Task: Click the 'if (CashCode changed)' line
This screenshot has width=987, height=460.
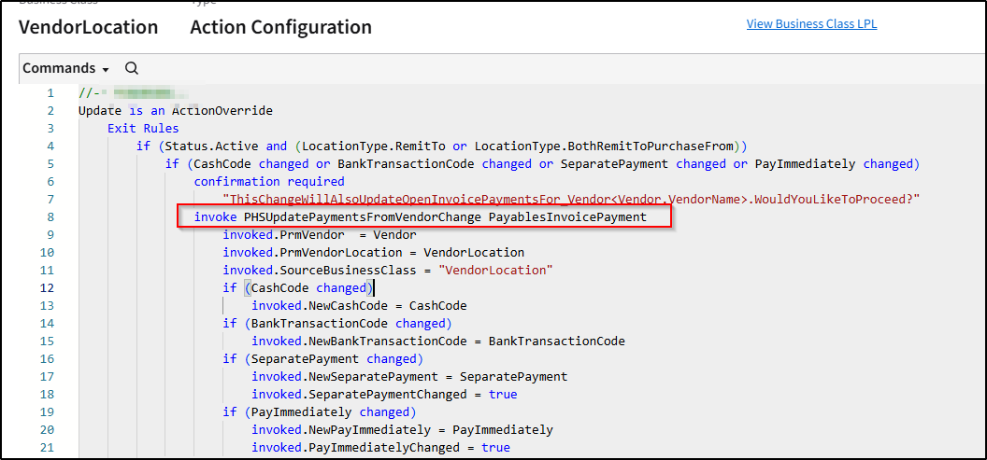Action: click(298, 287)
